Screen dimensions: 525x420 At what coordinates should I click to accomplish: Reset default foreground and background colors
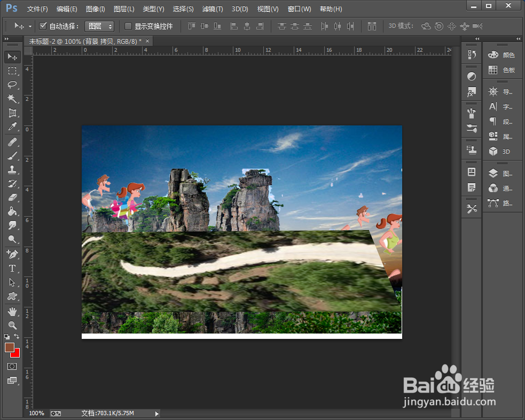(x=7, y=337)
